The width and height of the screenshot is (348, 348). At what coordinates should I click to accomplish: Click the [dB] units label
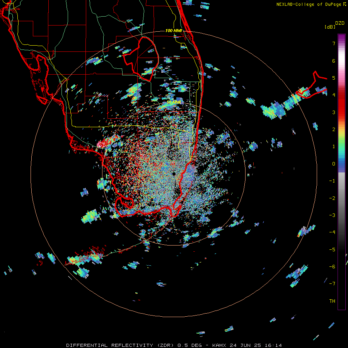click(x=330, y=27)
